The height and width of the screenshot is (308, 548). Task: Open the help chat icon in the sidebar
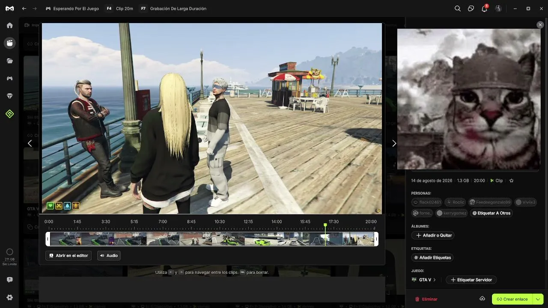click(x=9, y=280)
